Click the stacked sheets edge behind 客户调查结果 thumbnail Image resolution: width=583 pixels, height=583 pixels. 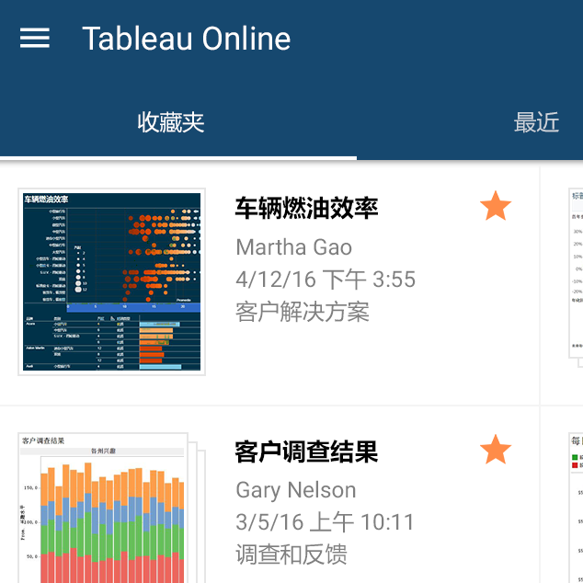click(x=195, y=515)
